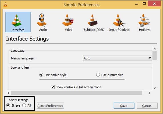Click the Language group label
The image size is (163, 114).
tap(18, 51)
